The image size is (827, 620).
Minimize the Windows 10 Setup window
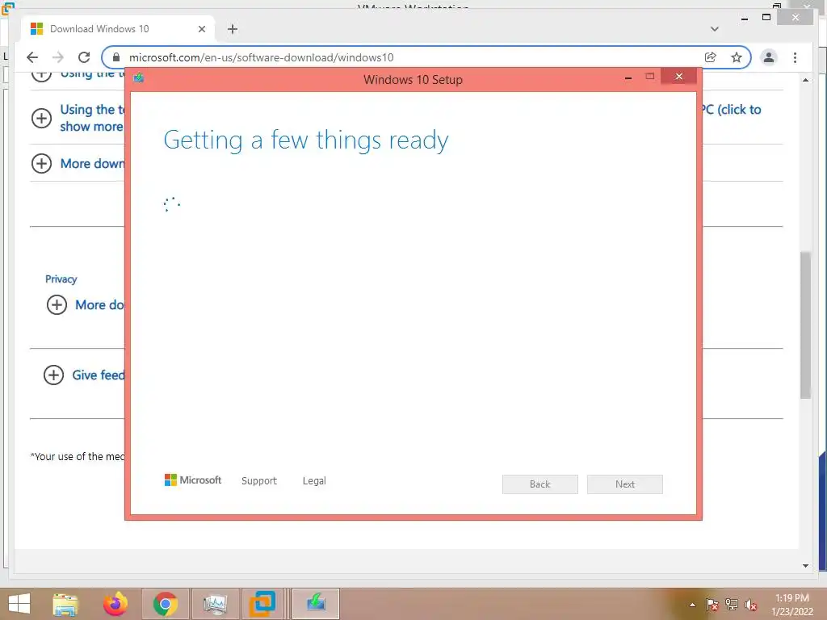pyautogui.click(x=628, y=77)
